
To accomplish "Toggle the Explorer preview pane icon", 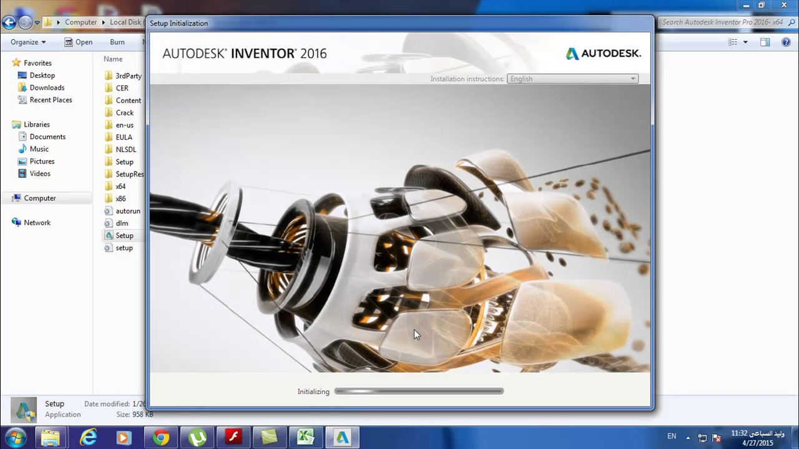I will point(765,42).
